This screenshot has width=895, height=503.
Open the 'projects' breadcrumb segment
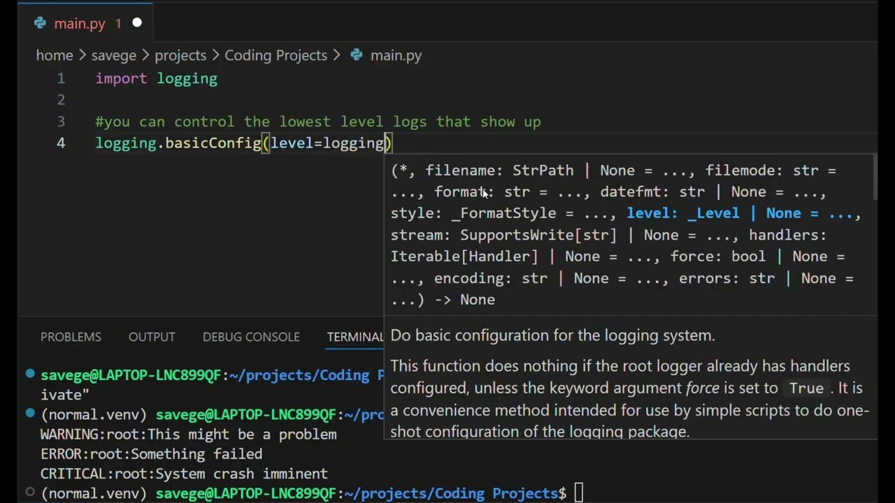tap(180, 55)
